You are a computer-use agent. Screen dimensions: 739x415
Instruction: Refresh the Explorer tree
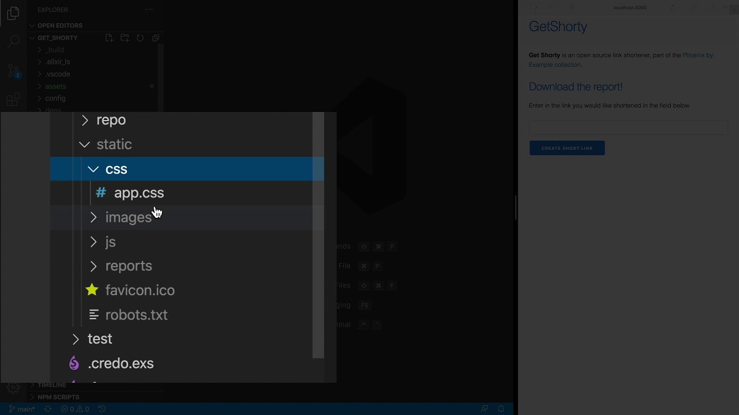tap(140, 38)
